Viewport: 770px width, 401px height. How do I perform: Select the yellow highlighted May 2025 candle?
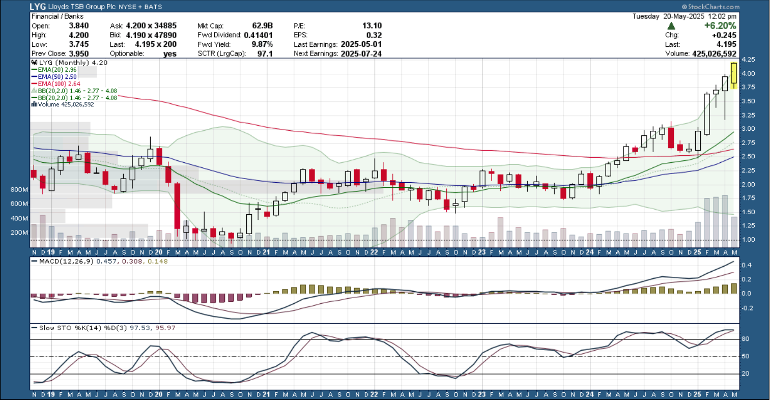point(734,75)
